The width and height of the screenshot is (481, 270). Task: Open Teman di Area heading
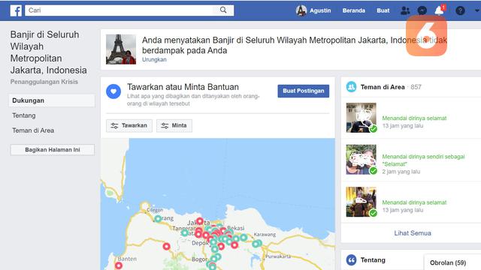click(x=383, y=87)
